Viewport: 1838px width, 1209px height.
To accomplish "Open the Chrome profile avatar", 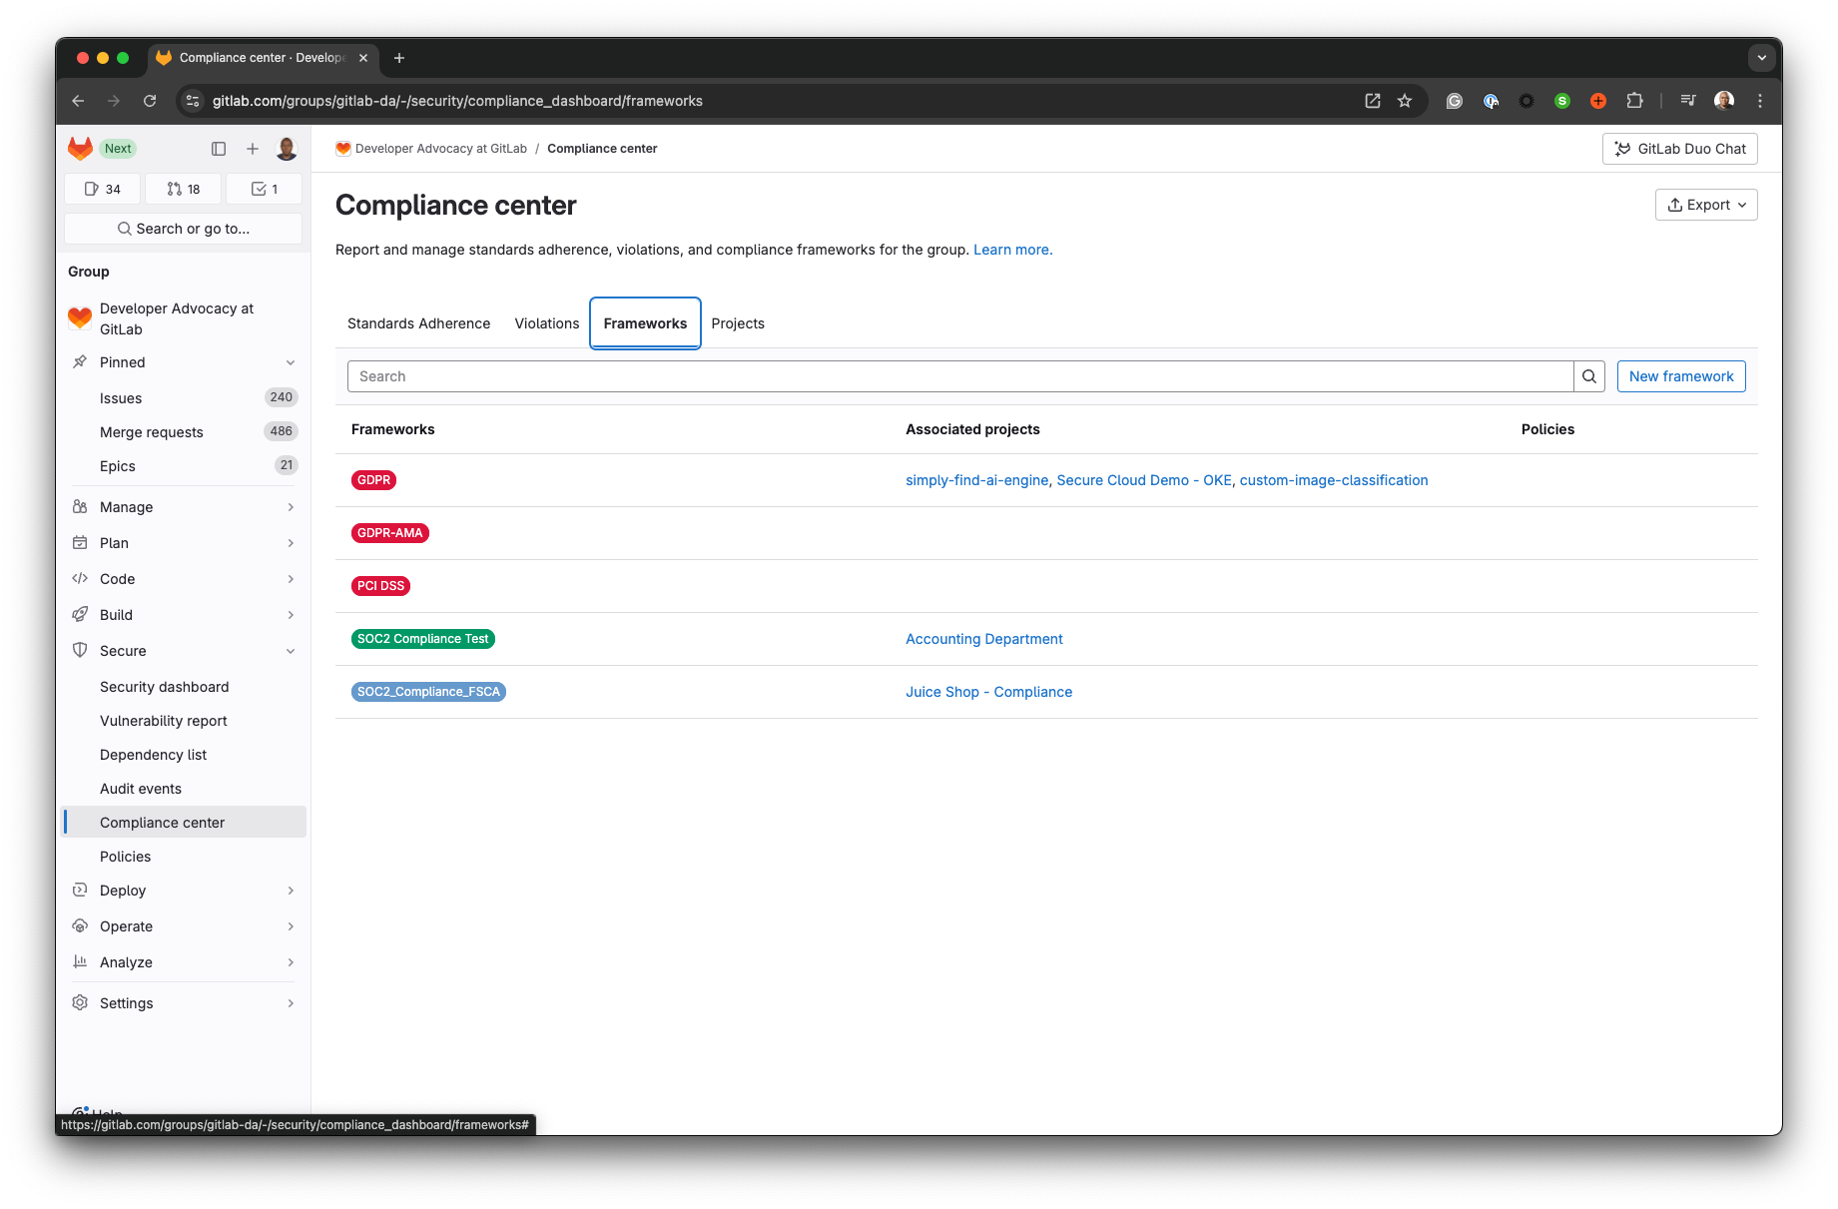I will [x=1724, y=101].
